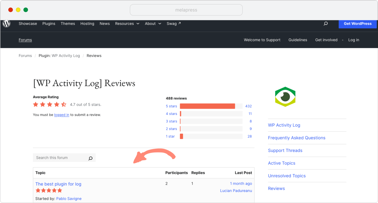Viewport: 378px width, 203px height.
Task: Expand the Resources dropdown menu
Action: pos(127,24)
